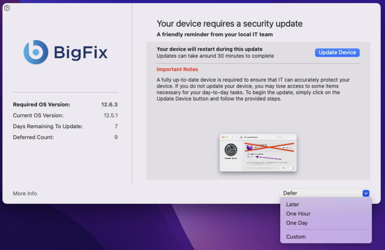Click the BigFix wordmark text
This screenshot has height=250, width=385.
81,53
